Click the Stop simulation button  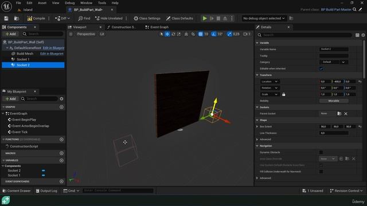point(218,18)
